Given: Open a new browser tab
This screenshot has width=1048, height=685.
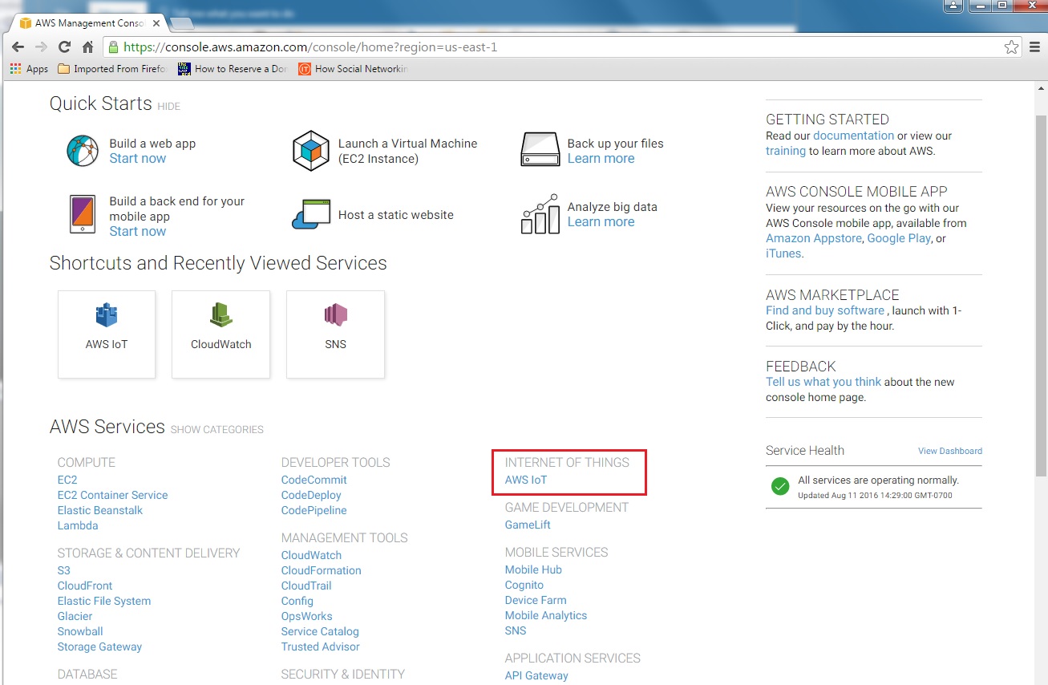Looking at the screenshot, I should [182, 23].
